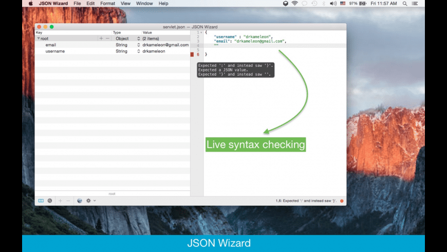Open the Edit menu
The height and width of the screenshot is (252, 447).
pyautogui.click(x=90, y=4)
